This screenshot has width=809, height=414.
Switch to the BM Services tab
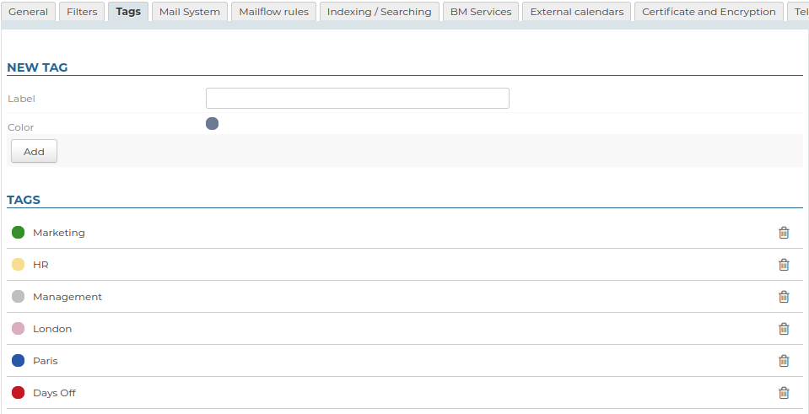pyautogui.click(x=481, y=12)
